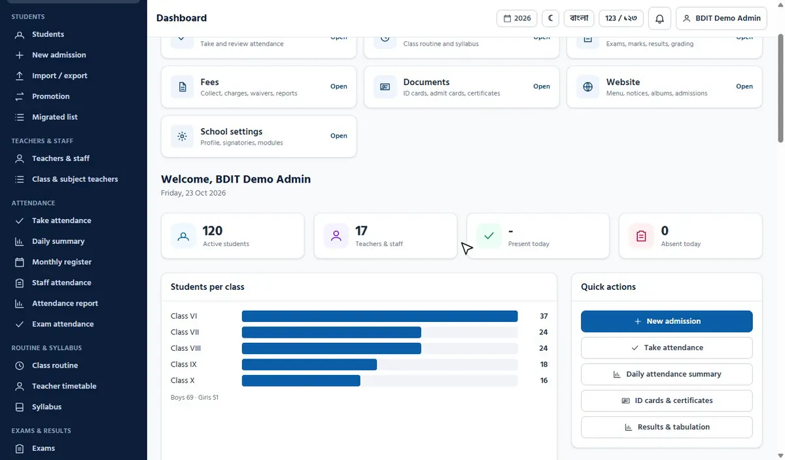Click the blue New admission quick action button
The image size is (785, 460).
pos(667,321)
